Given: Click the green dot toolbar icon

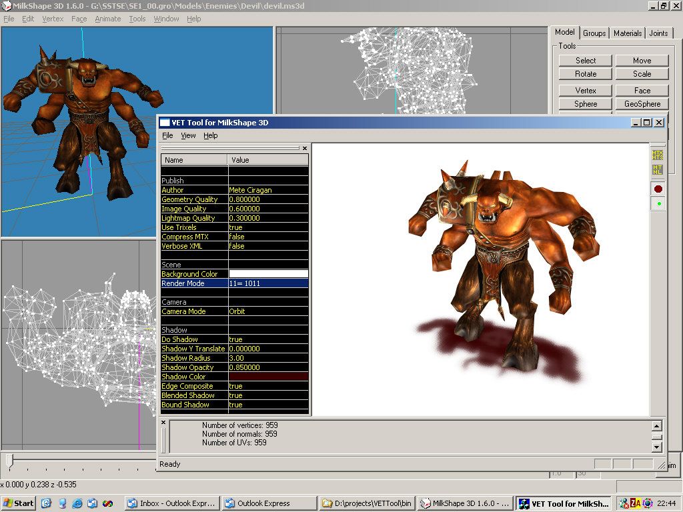Looking at the screenshot, I should (x=658, y=203).
